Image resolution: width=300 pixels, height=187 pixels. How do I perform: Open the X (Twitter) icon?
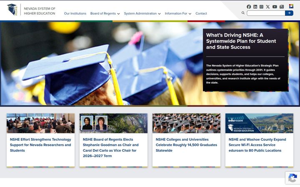[x=268, y=7]
